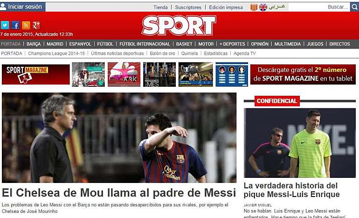Click the user icon beside Iniciar sesión
Viewport: 359px width, 218px height.
tap(3, 7)
